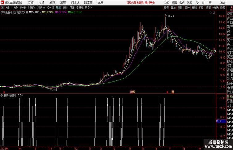Switch to 15分钟 chart period
This screenshot has height=150, width=233.
32,8
